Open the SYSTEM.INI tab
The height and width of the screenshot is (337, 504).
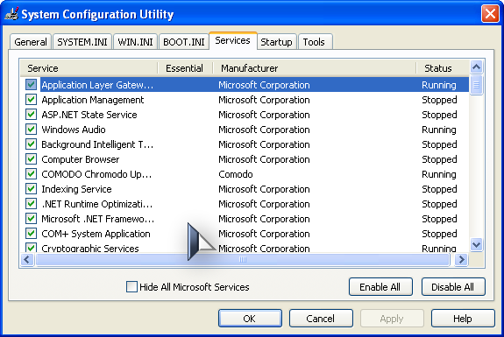(x=82, y=42)
